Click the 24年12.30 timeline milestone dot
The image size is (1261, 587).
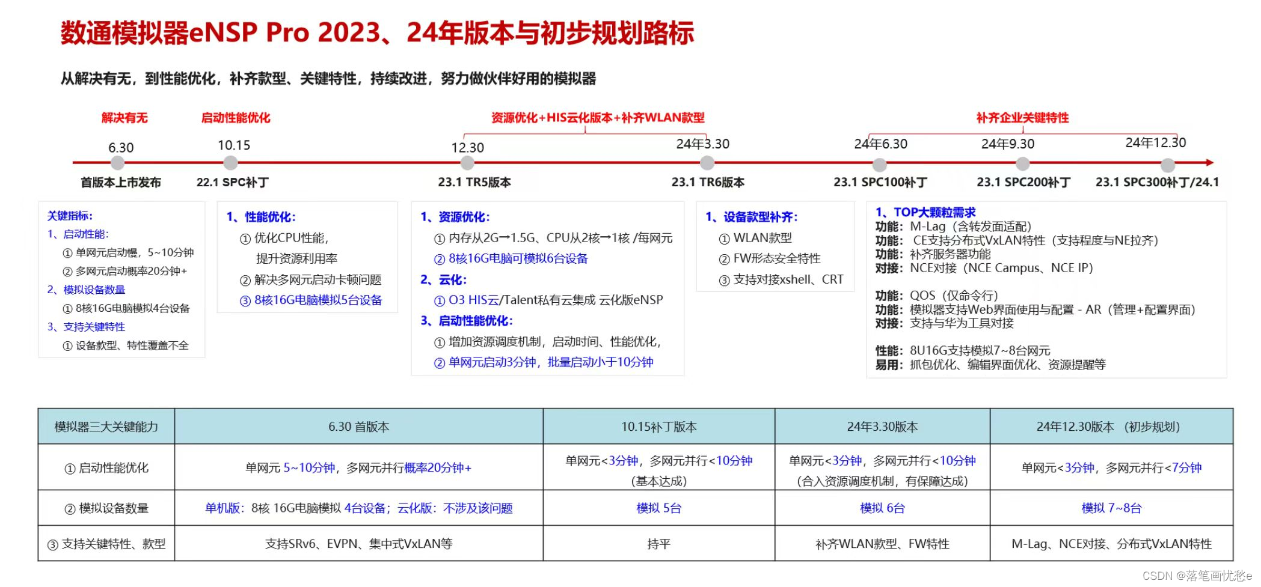click(1168, 165)
